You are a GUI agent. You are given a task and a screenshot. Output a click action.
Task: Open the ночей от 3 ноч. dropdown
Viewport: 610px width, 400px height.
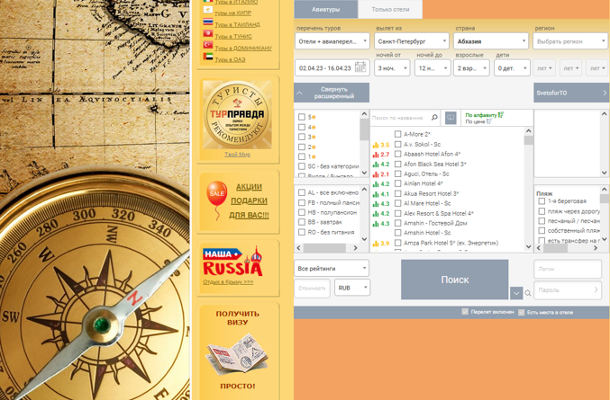tap(392, 68)
